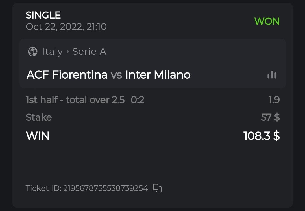Click the Oct 22, 2022 date text
The height and width of the screenshot is (211, 305).
click(66, 27)
